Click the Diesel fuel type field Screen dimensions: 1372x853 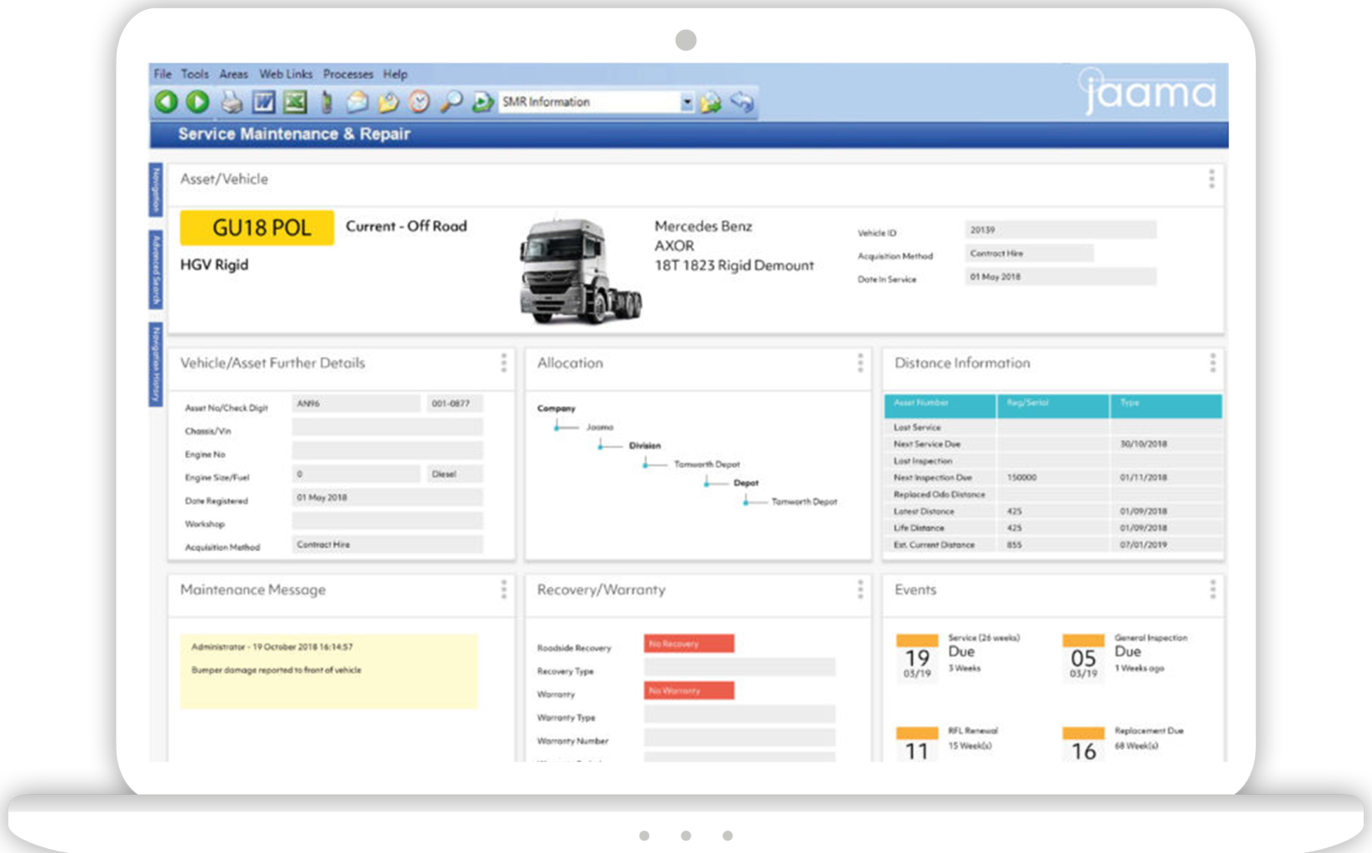pos(455,474)
